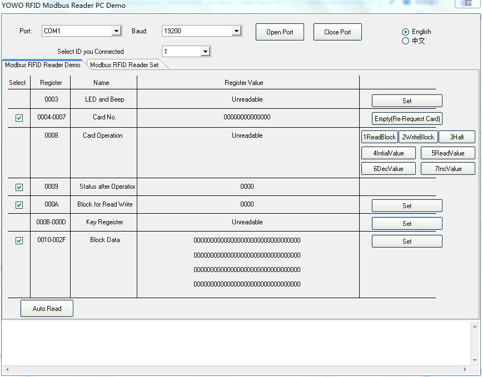Click the 1ReadBlock operation button
482x377 pixels.
(379, 137)
